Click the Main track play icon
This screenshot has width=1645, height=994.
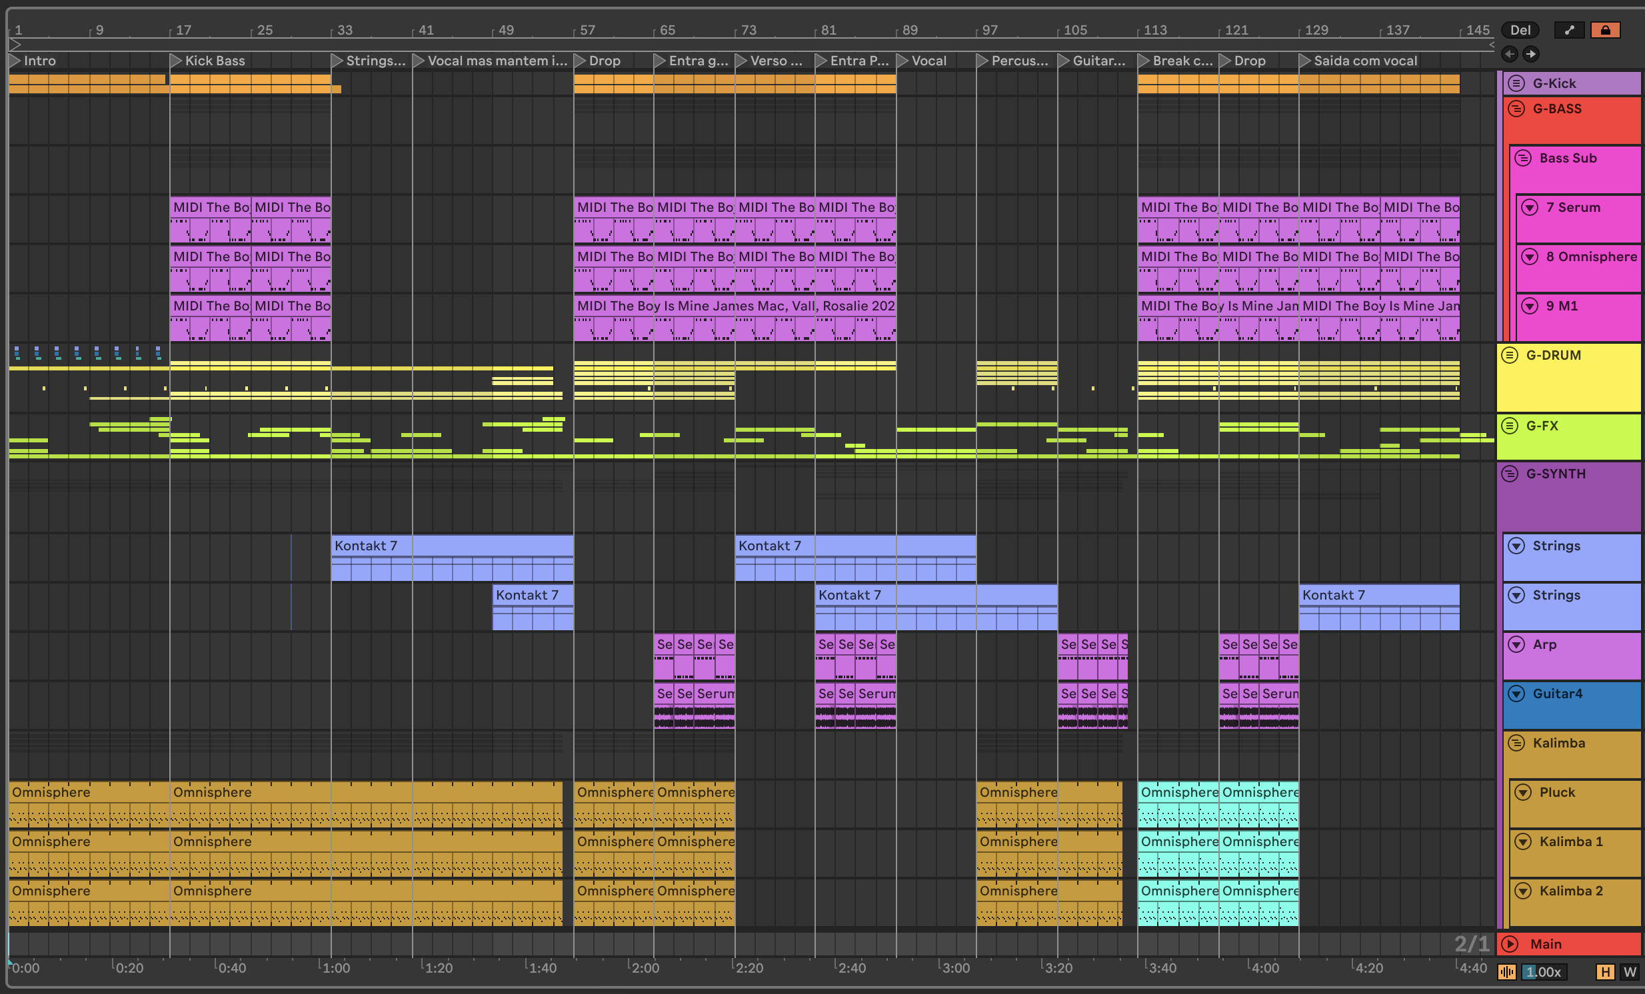click(1510, 944)
